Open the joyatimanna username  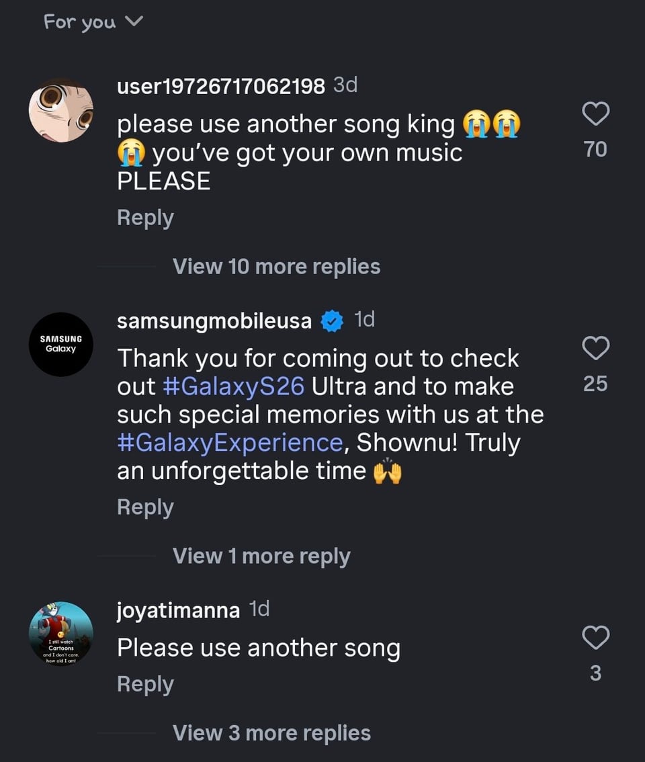point(178,610)
